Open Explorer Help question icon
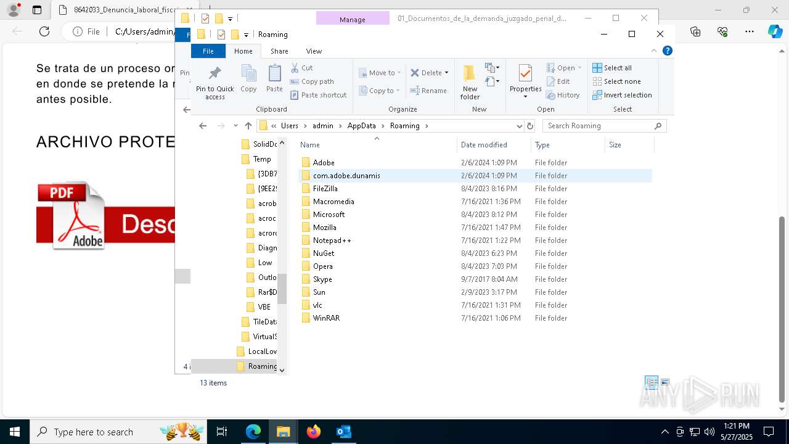Viewport: 789px width, 444px height. coord(667,51)
